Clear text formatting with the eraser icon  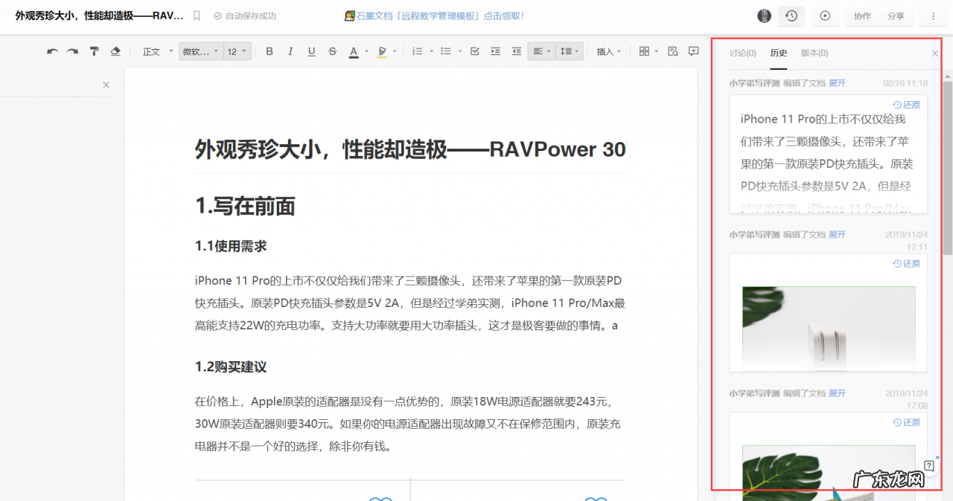coord(115,51)
